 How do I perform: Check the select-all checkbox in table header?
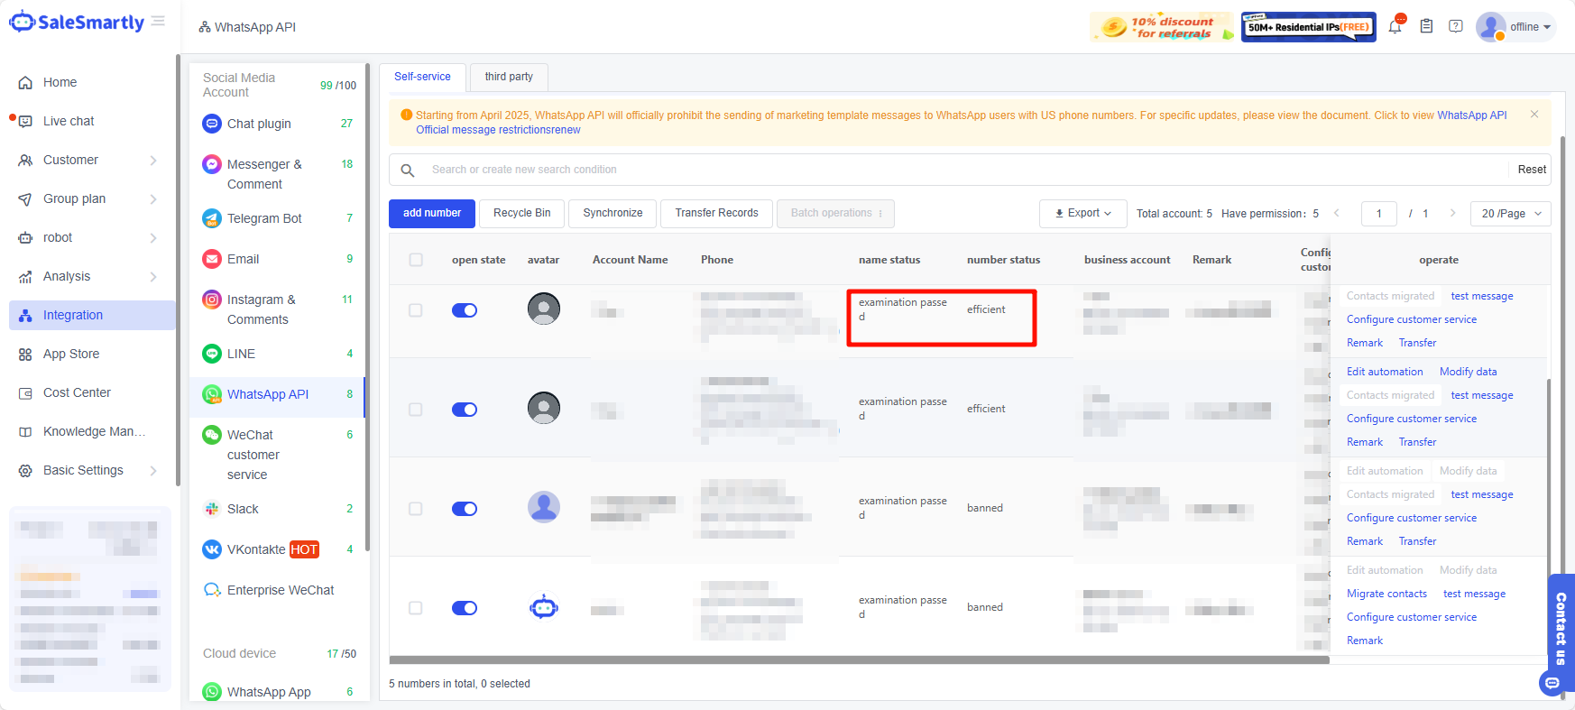[x=416, y=260]
